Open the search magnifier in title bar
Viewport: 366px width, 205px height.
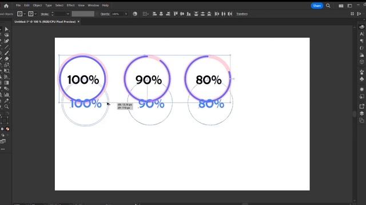(x=328, y=6)
